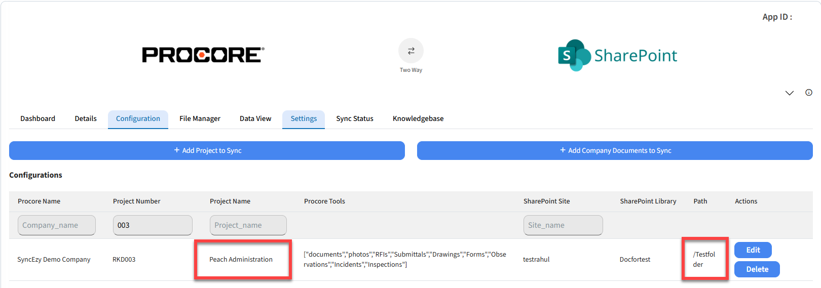The height and width of the screenshot is (288, 821).
Task: Click the Site_name filter field
Action: (x=563, y=225)
